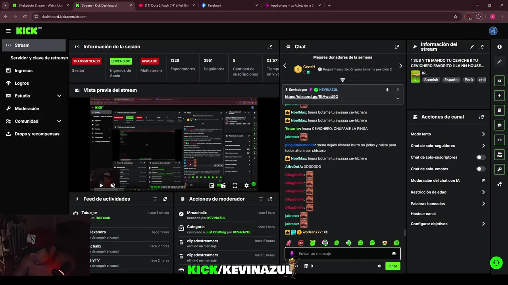Expand the pinned message chevron
The image size is (508, 285).
tap(398, 98)
